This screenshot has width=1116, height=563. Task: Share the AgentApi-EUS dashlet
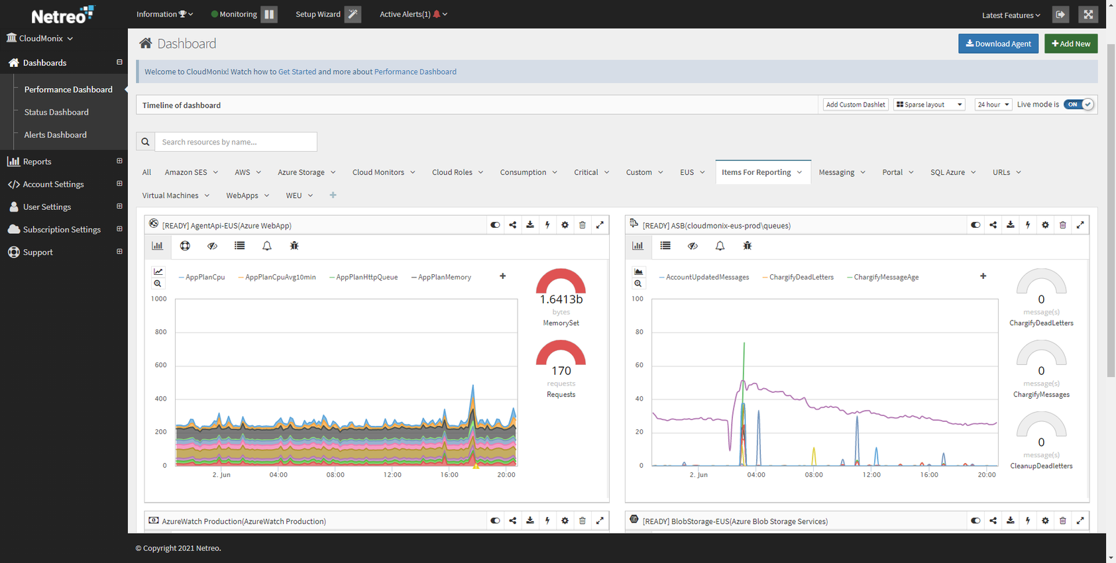[513, 225]
